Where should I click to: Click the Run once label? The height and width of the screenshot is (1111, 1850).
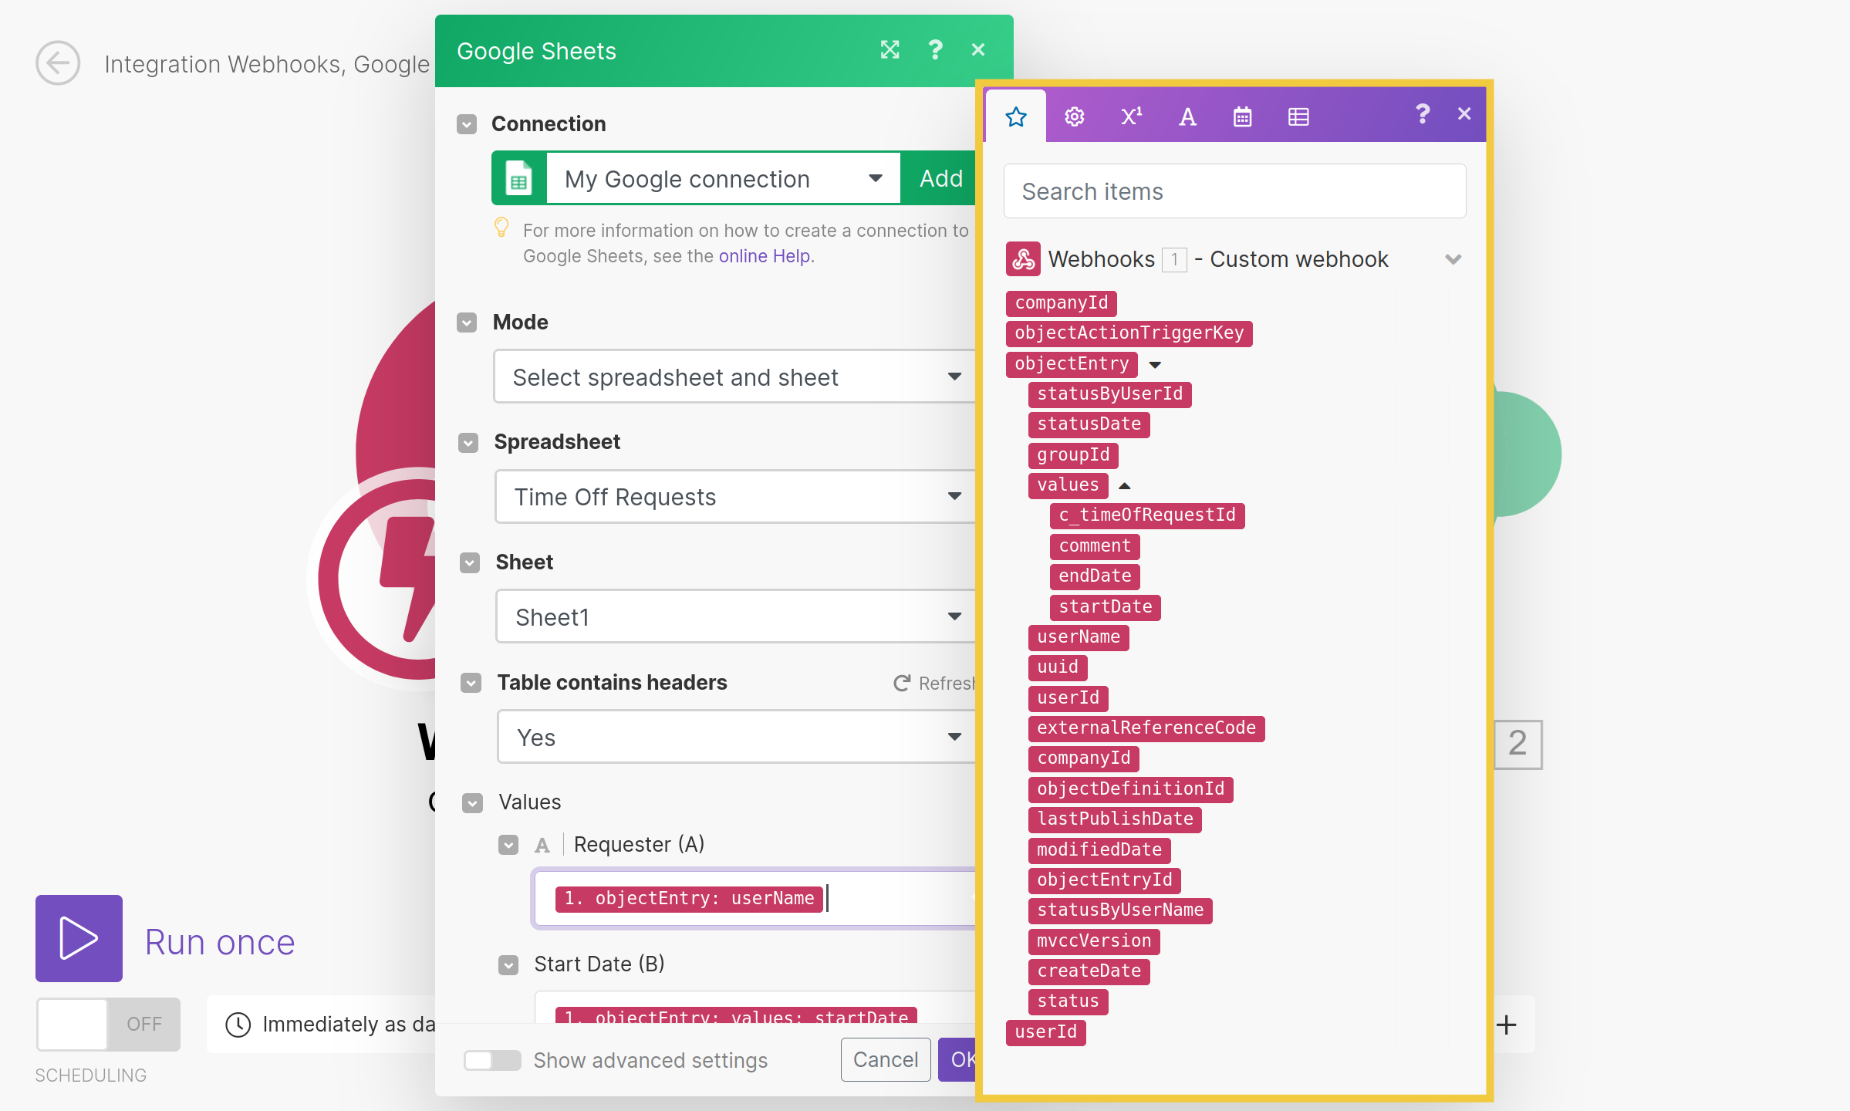click(220, 943)
